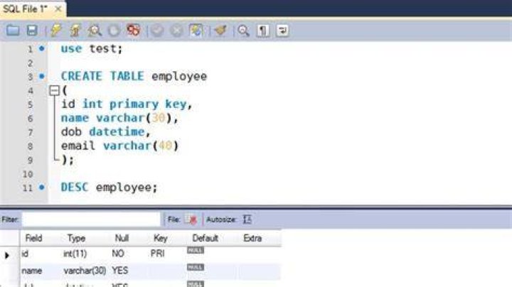Commit transaction checkmark icon

[157, 31]
